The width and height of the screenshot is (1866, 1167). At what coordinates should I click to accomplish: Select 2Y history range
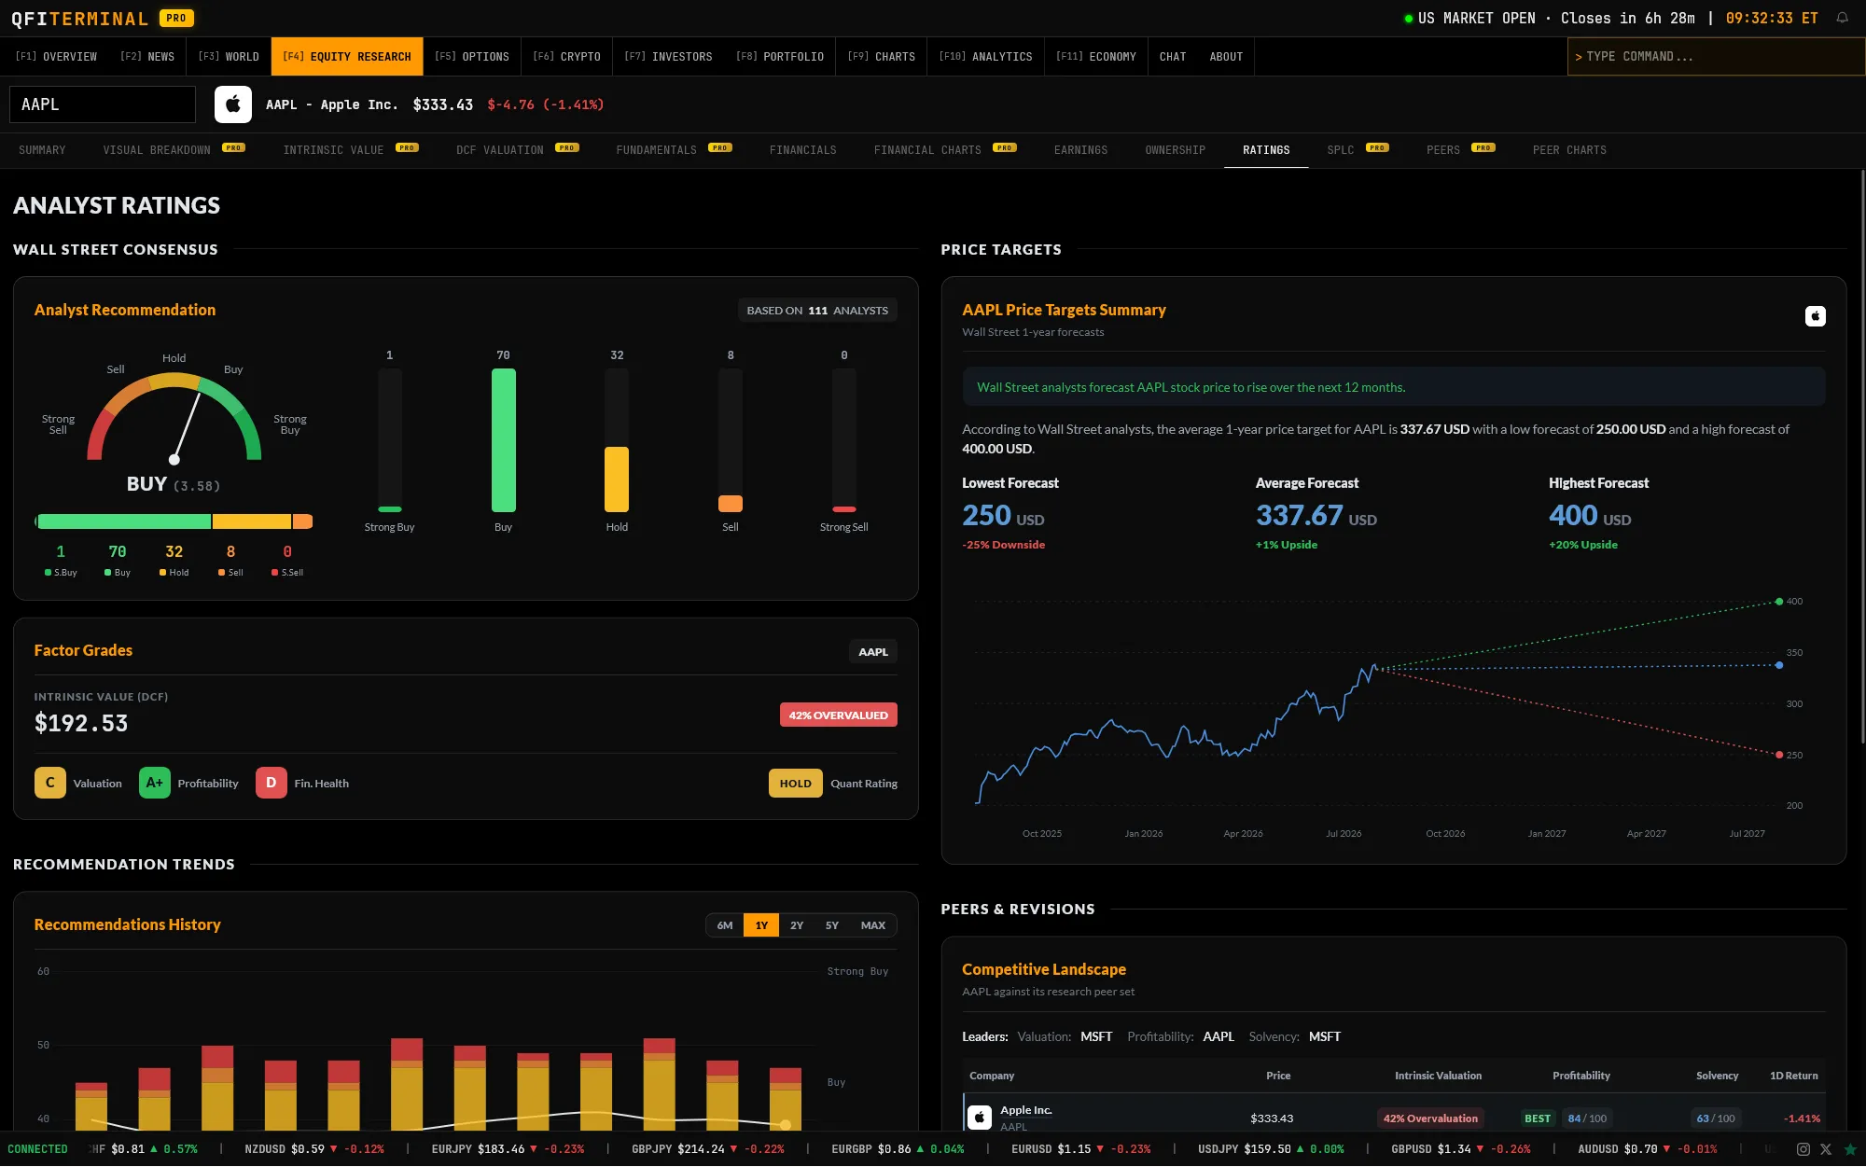tap(797, 925)
